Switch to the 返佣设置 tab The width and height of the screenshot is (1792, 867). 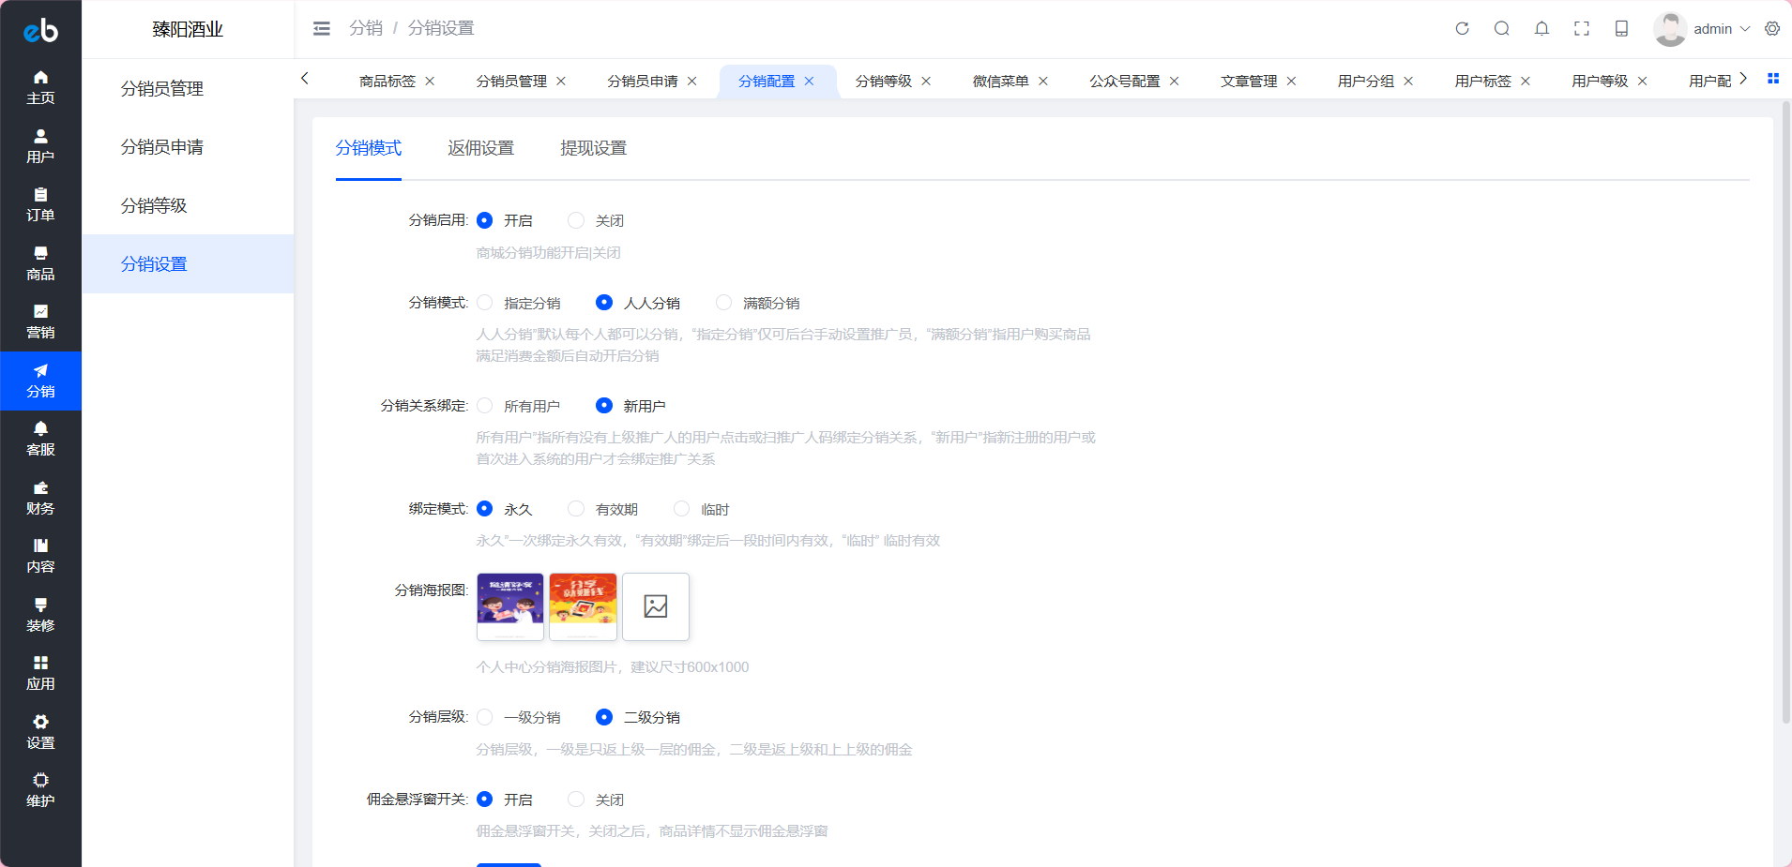(x=480, y=148)
